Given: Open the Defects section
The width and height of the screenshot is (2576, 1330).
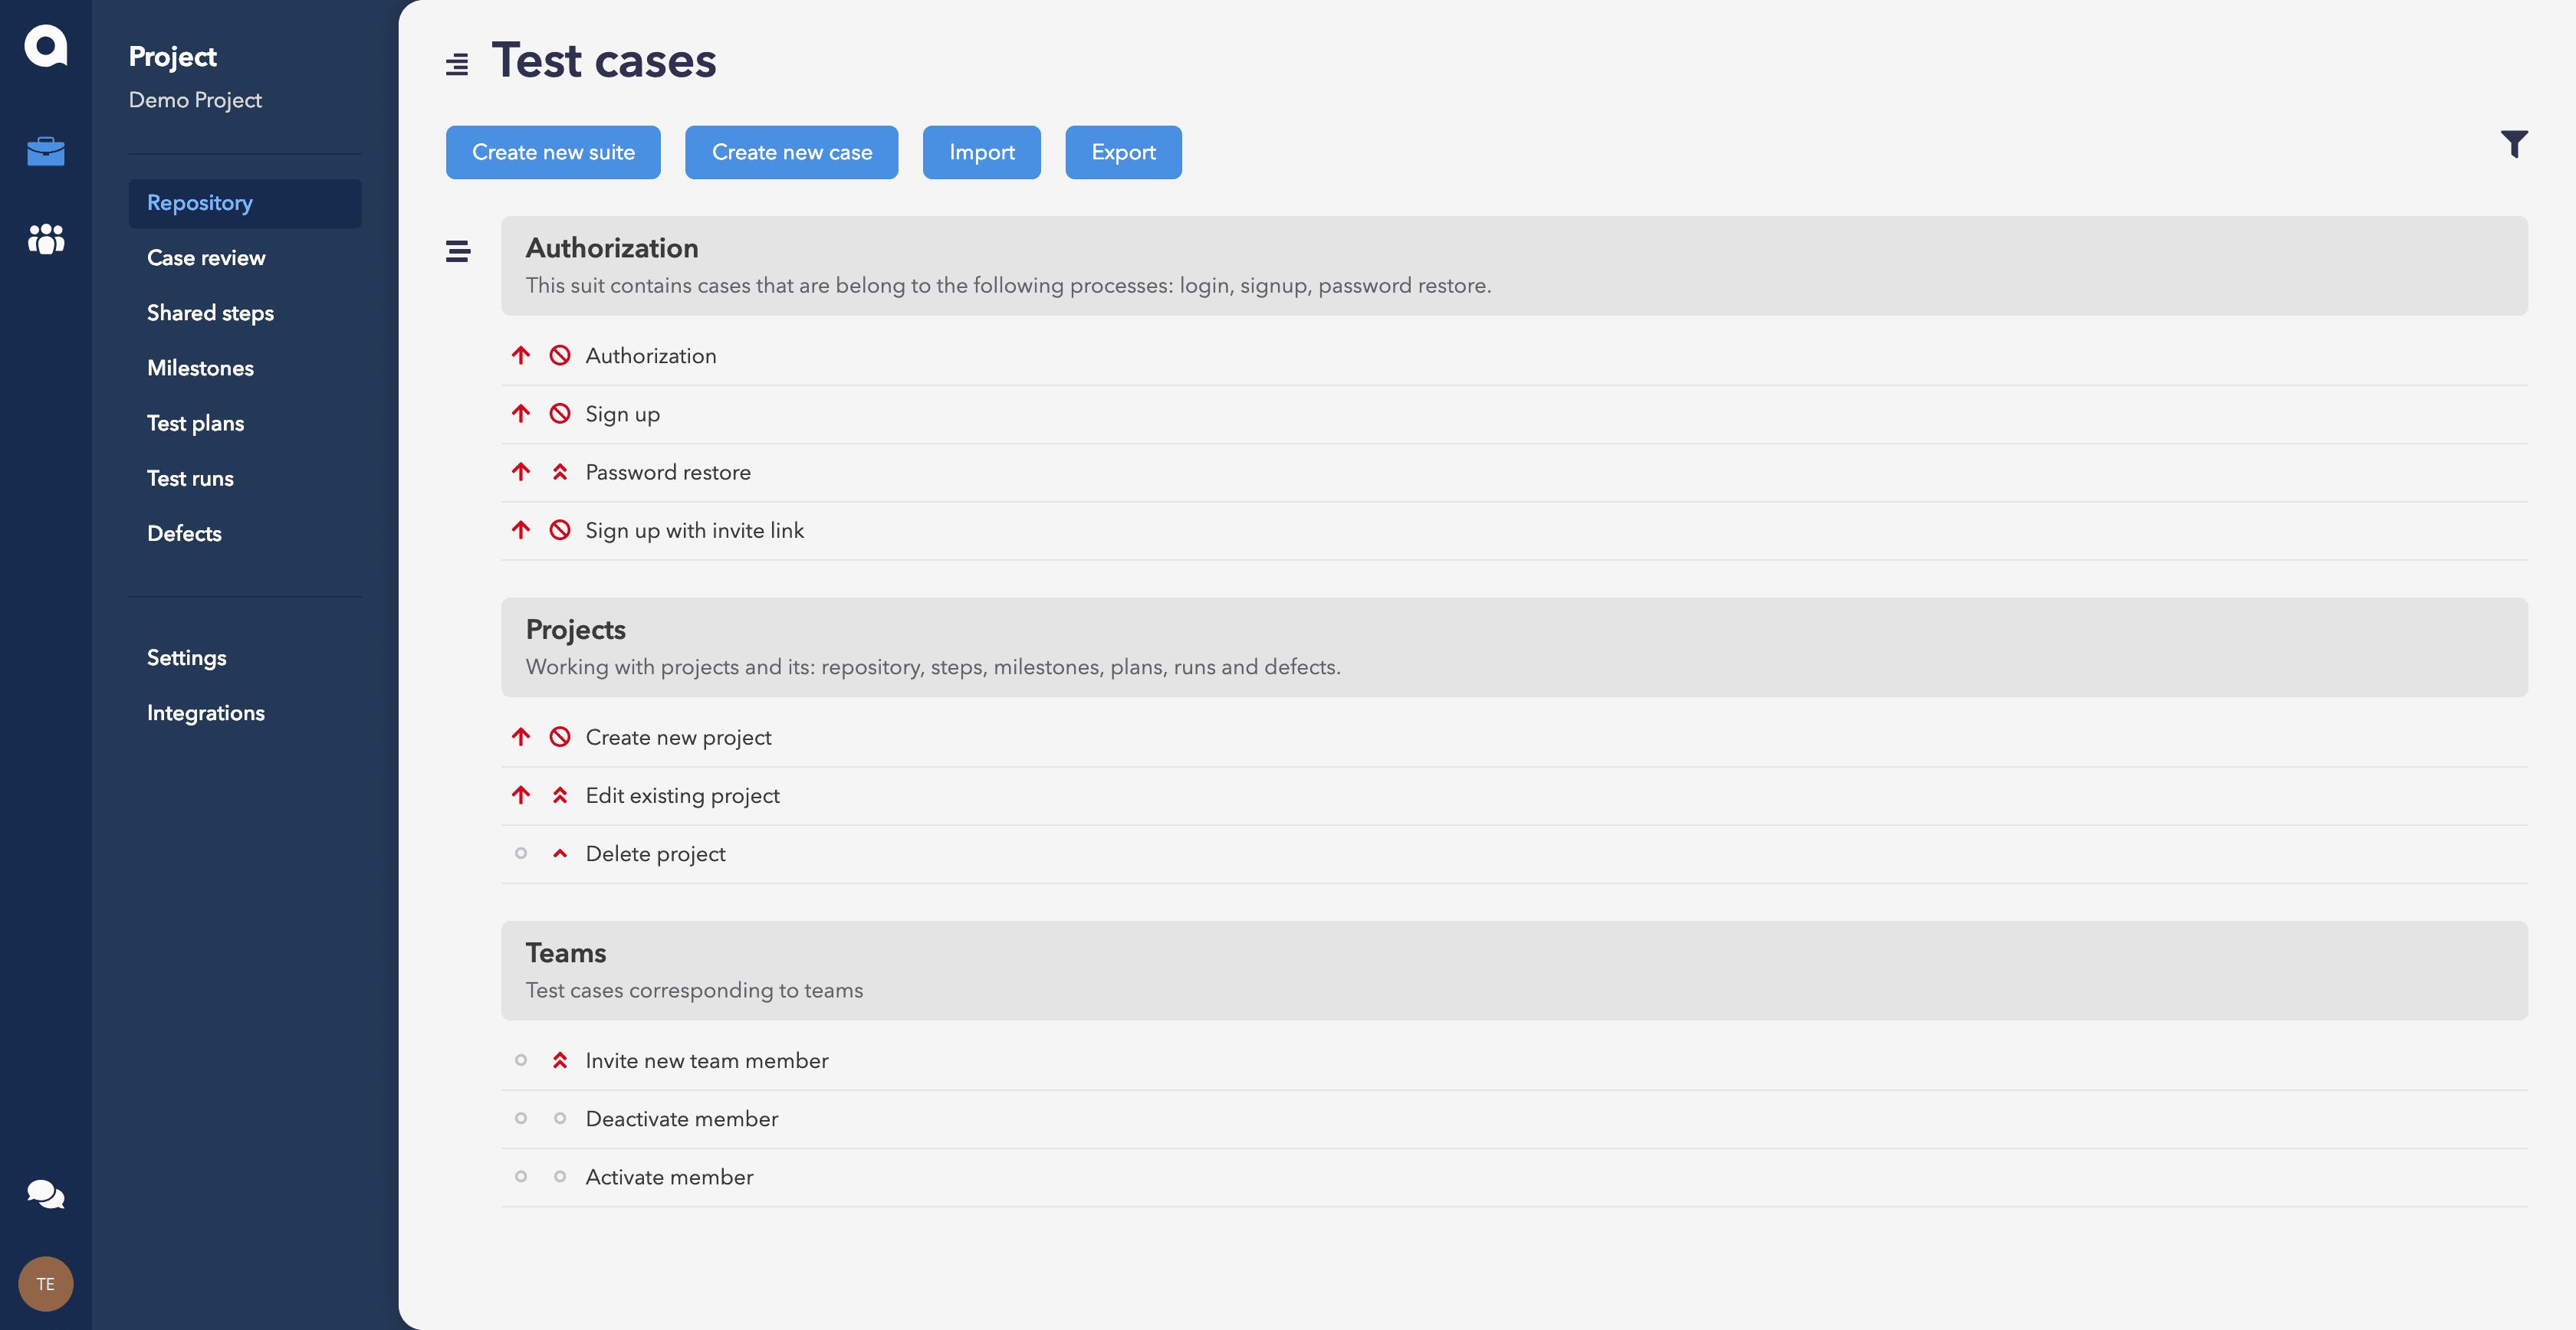Looking at the screenshot, I should (x=184, y=533).
